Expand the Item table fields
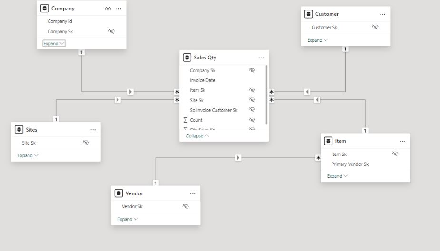The height and width of the screenshot is (251, 440). [x=337, y=176]
